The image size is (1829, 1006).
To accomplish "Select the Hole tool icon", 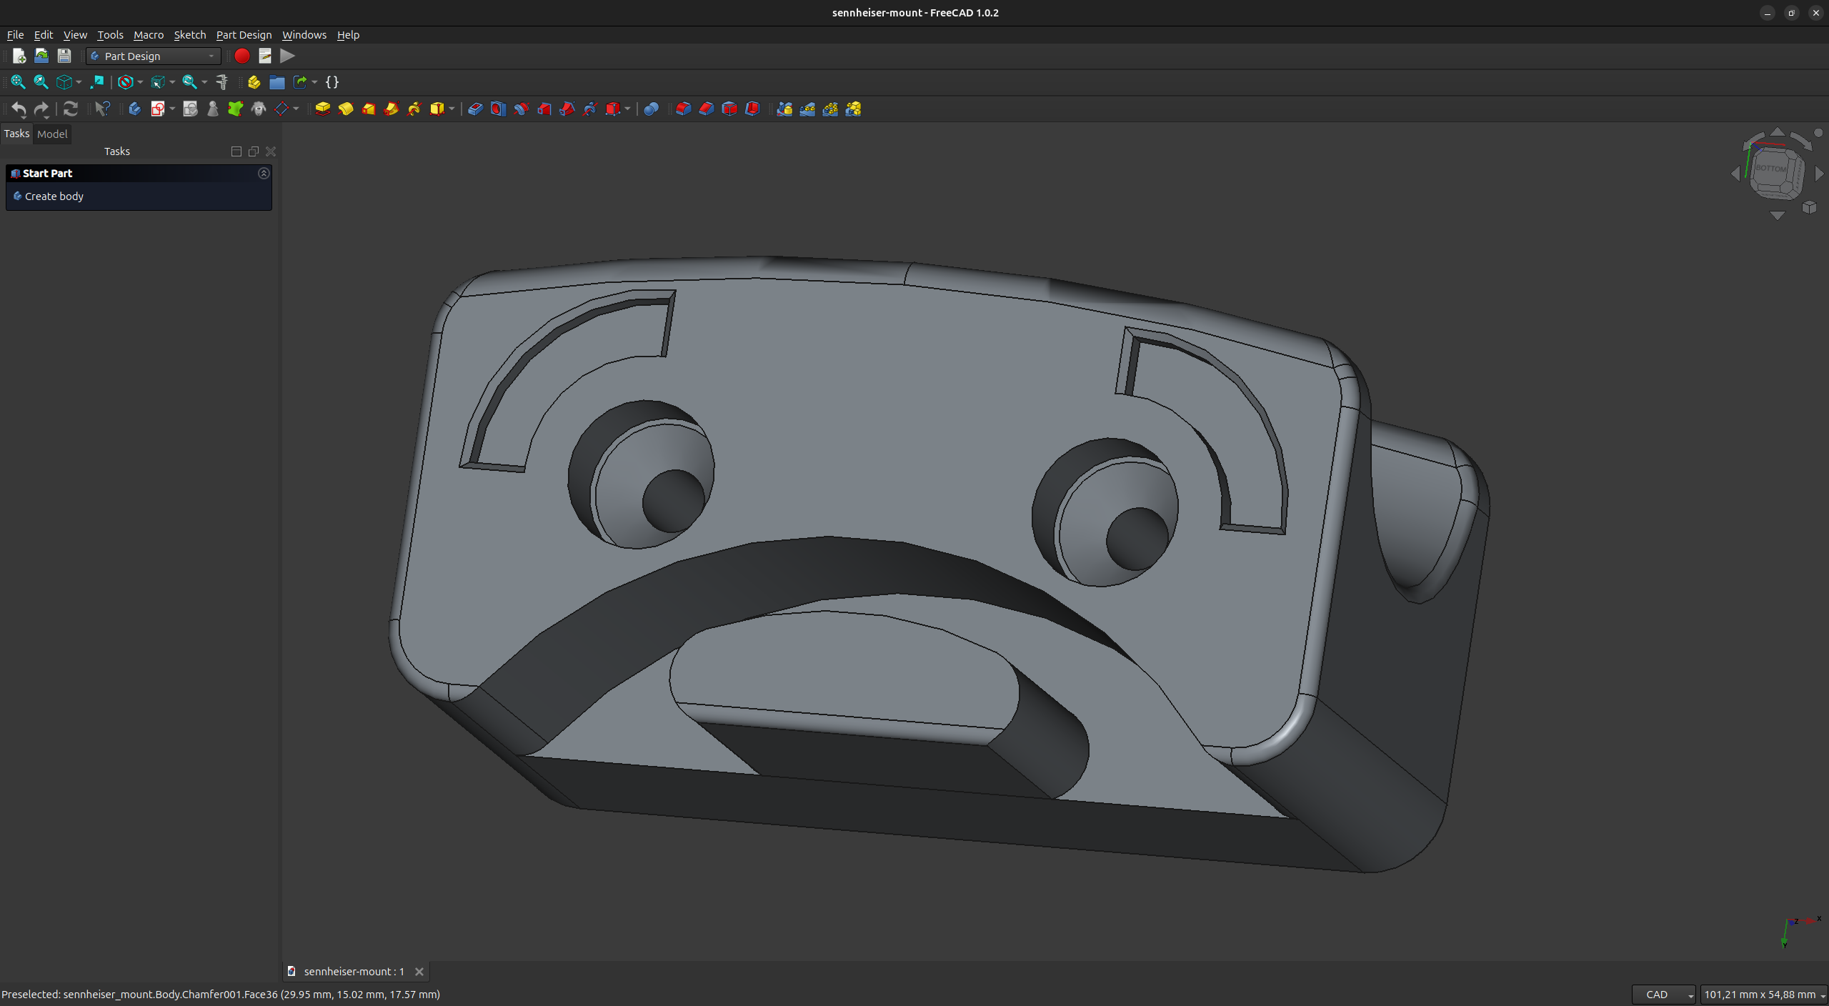I will (498, 109).
